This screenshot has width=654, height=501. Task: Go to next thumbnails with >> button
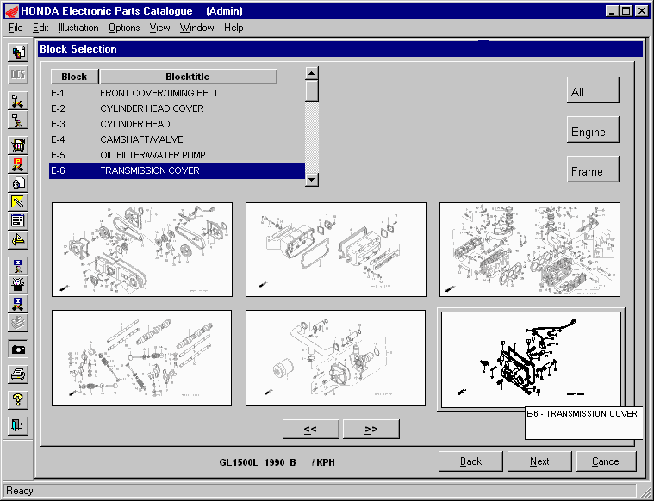click(371, 429)
